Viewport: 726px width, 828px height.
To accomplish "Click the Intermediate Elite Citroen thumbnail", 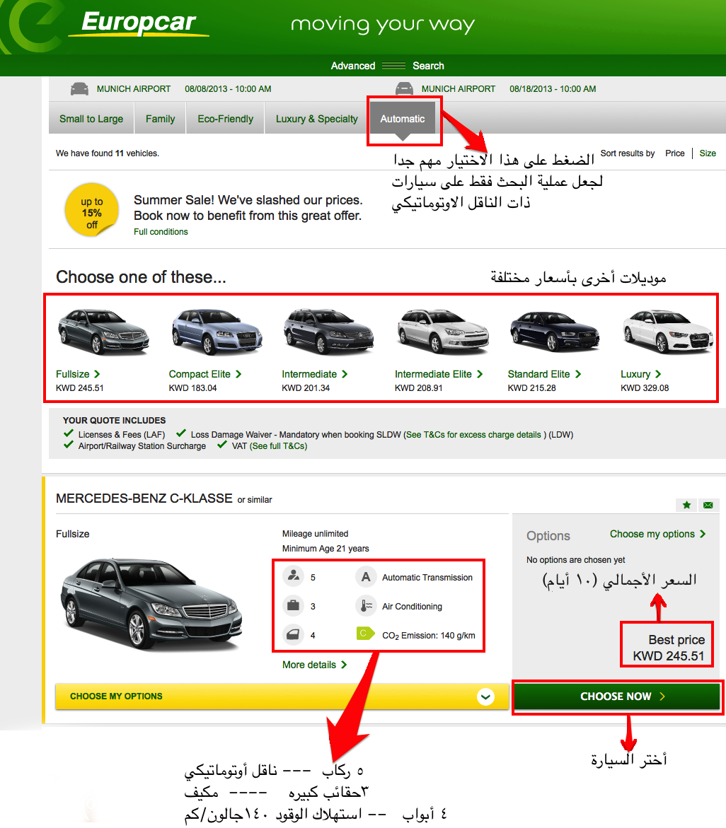I will coord(443,332).
